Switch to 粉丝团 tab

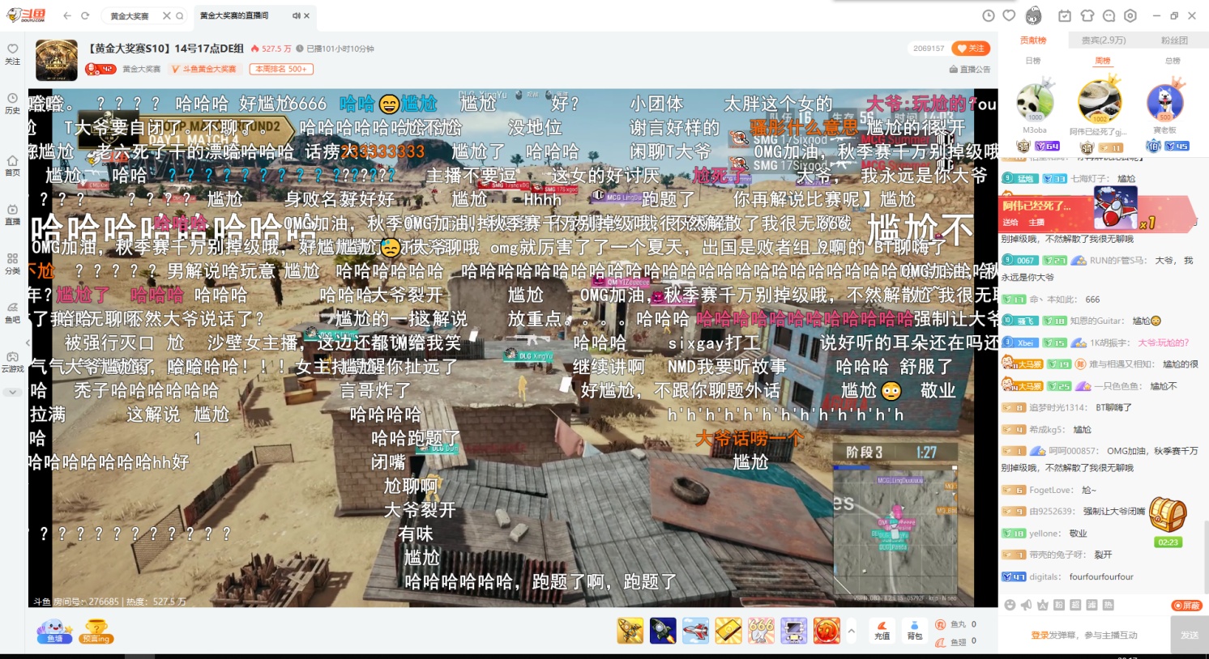(1174, 40)
